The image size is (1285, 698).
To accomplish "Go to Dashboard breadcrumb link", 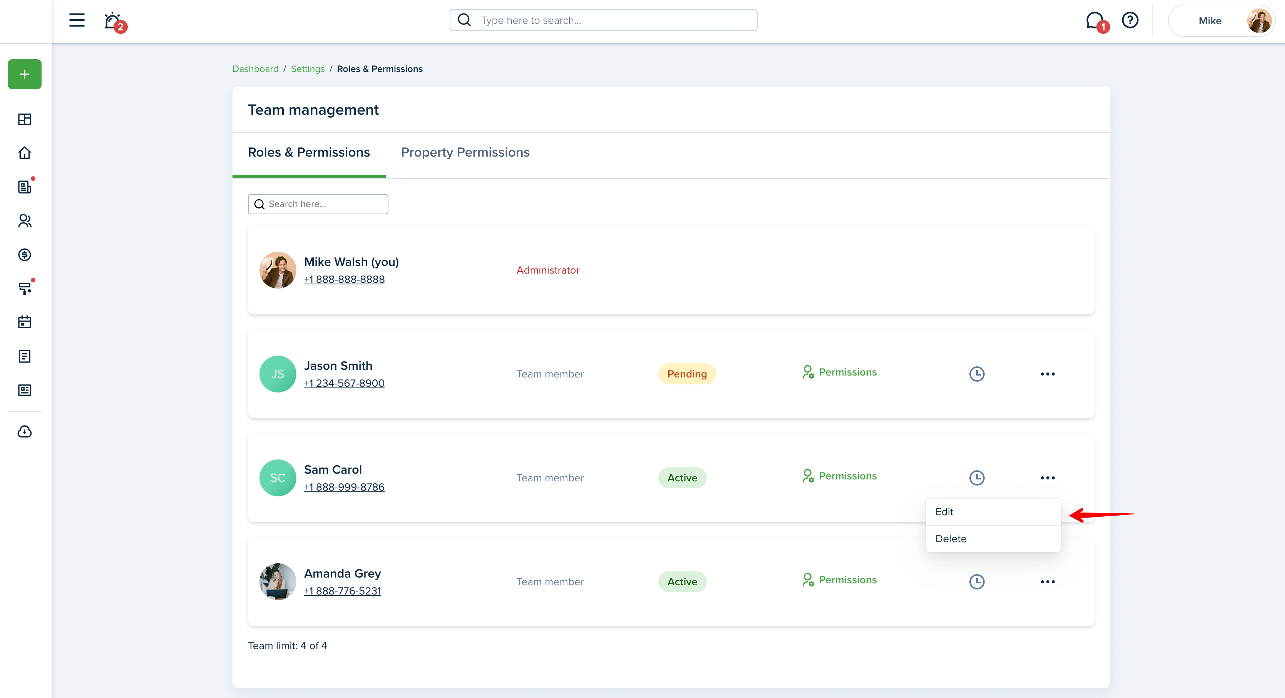I will (x=255, y=69).
